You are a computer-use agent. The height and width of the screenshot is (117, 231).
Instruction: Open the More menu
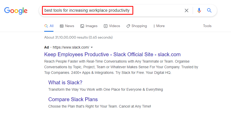(159, 26)
